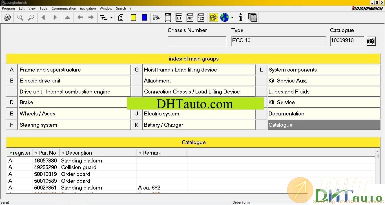Viewport: 385px width, 205px height.
Task: Open the View menu
Action: 32,8
